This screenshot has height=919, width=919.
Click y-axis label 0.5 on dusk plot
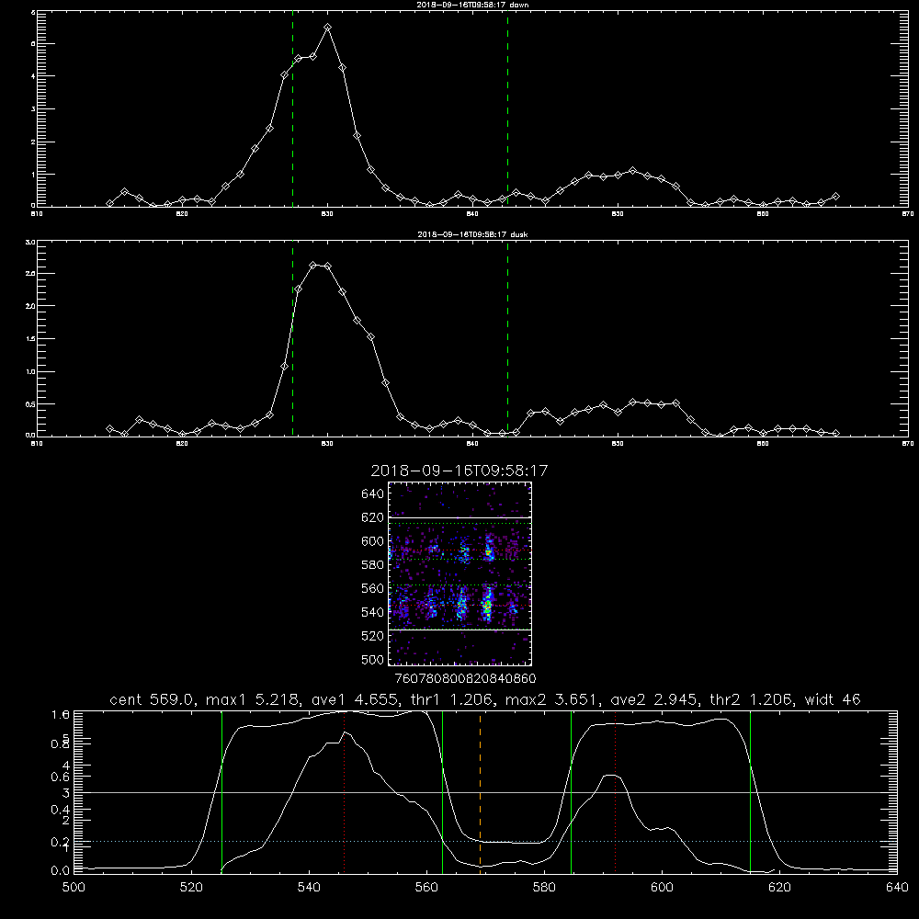click(x=30, y=404)
